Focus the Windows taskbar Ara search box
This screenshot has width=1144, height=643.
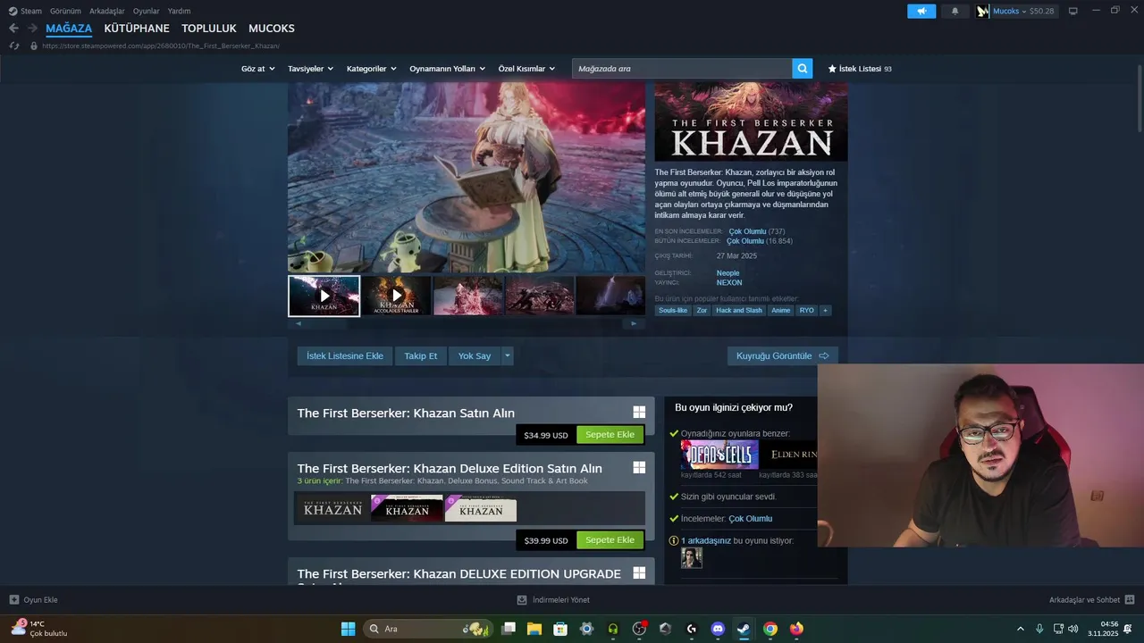click(428, 629)
